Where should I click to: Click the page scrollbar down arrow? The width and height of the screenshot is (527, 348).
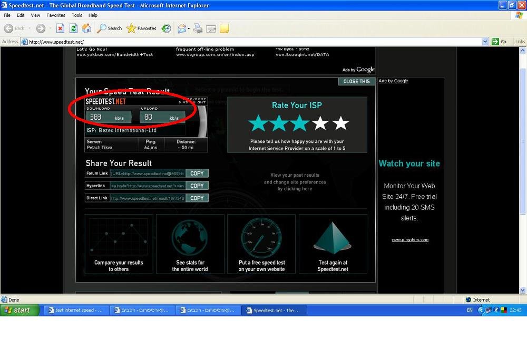point(523,290)
